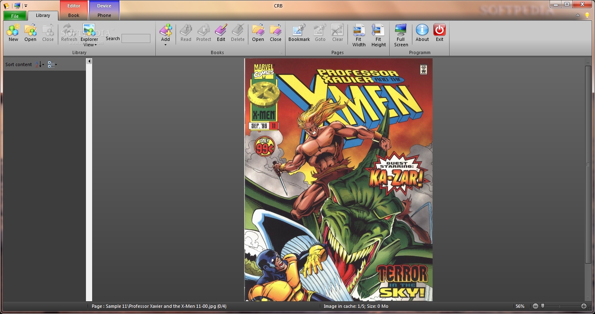Open the About dialog
Viewport: 595px width, 314px height.
coord(422,33)
